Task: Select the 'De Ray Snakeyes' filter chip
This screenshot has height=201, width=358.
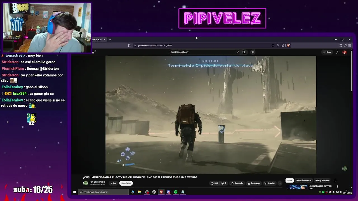Action: 322,181
